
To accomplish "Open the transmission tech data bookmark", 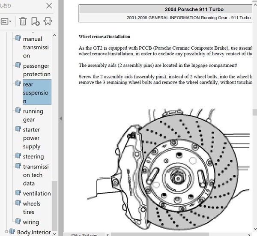I will coord(36,175).
